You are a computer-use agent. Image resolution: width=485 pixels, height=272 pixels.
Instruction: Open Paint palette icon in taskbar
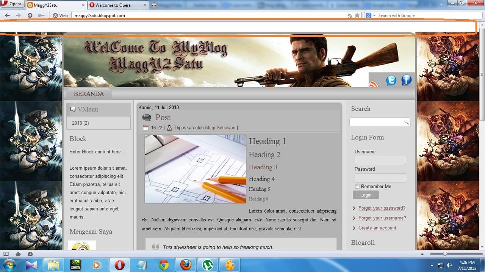230,265
